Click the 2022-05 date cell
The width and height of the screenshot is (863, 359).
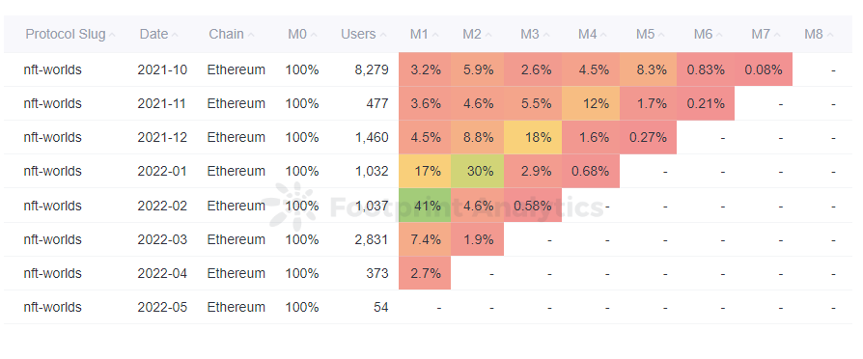pos(162,307)
